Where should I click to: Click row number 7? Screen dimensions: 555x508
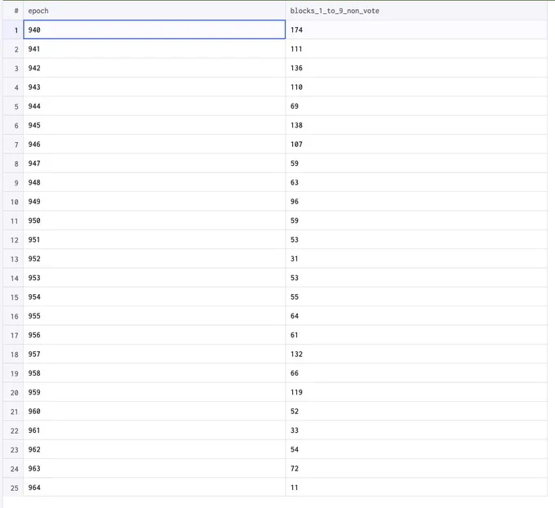(x=13, y=145)
